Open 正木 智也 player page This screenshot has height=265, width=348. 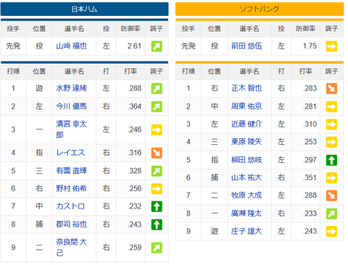(x=246, y=88)
